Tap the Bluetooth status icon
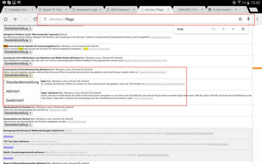The height and width of the screenshot is (164, 262). [234, 3]
